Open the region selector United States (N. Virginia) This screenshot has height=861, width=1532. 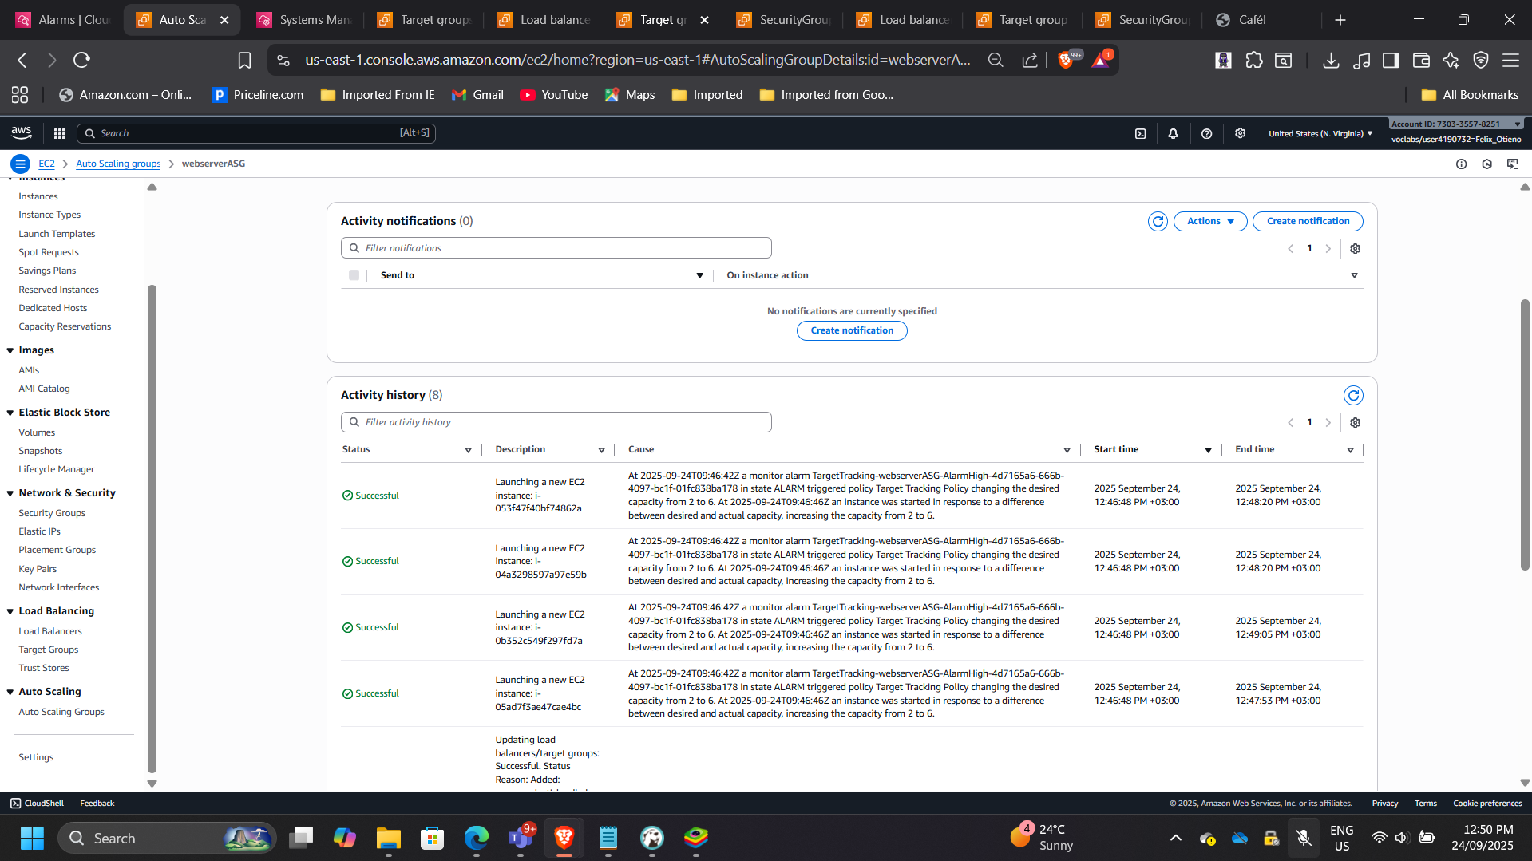coord(1320,134)
